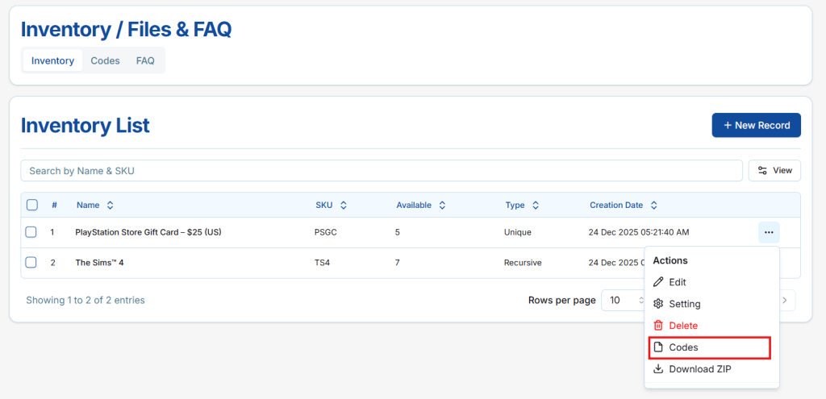
Task: Click the file icon beside Codes
Action: (658, 347)
